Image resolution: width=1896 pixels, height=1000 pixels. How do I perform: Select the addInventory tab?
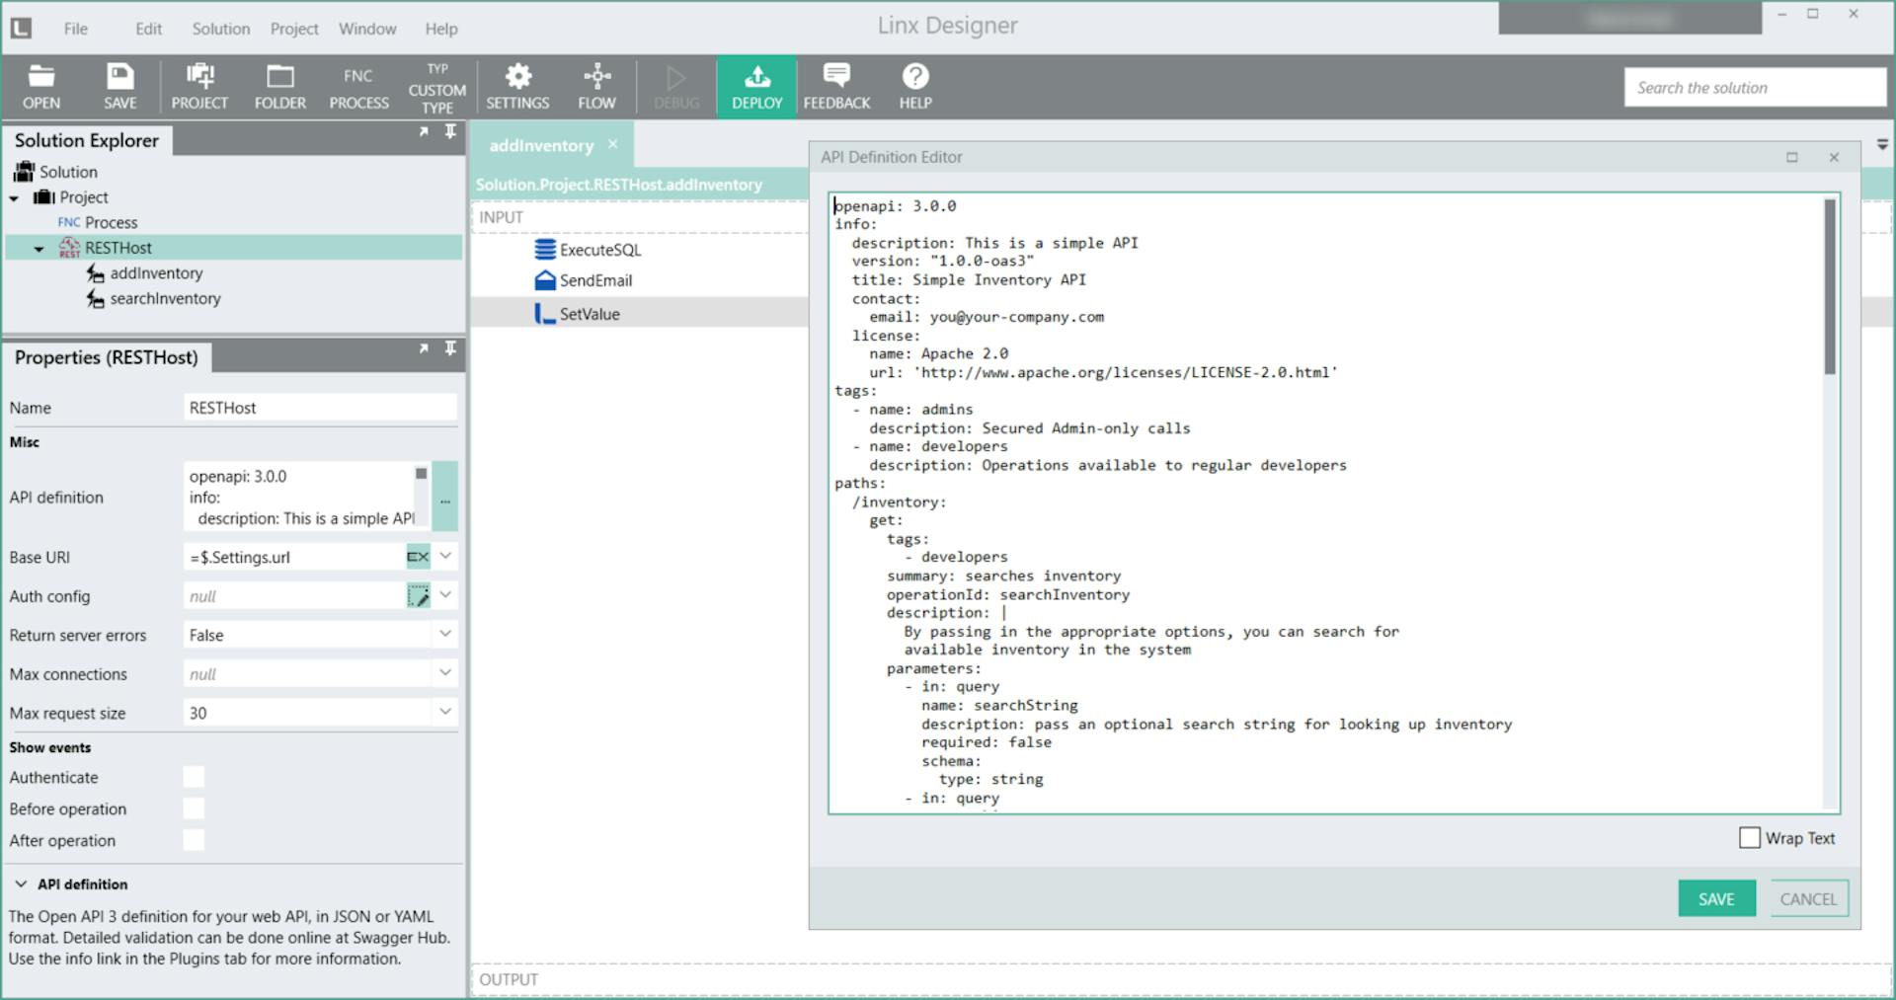(x=542, y=144)
